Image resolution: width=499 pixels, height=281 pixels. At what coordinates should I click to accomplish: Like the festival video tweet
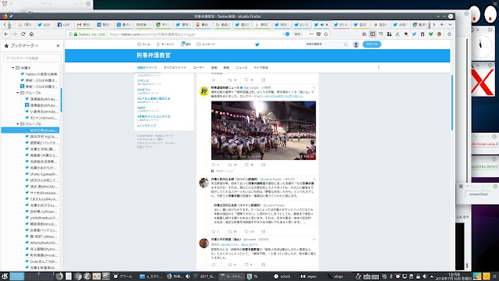click(246, 165)
